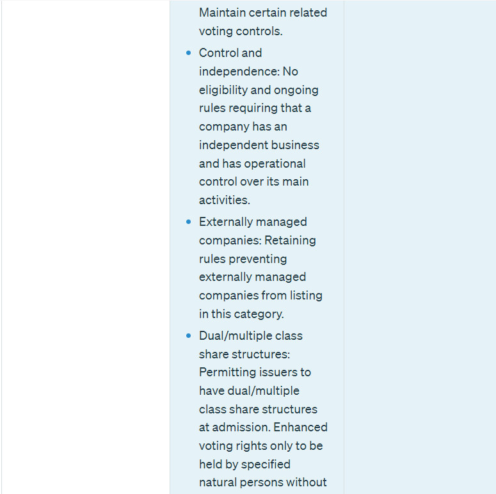Viewport: 496px width, 494px height.
Task: Click the "in this category." text
Action: [241, 314]
